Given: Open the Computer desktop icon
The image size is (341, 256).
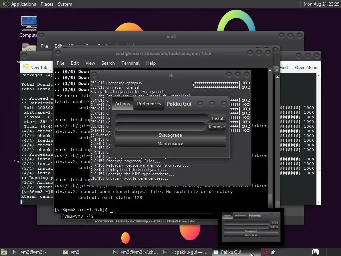Looking at the screenshot, I should [29, 26].
